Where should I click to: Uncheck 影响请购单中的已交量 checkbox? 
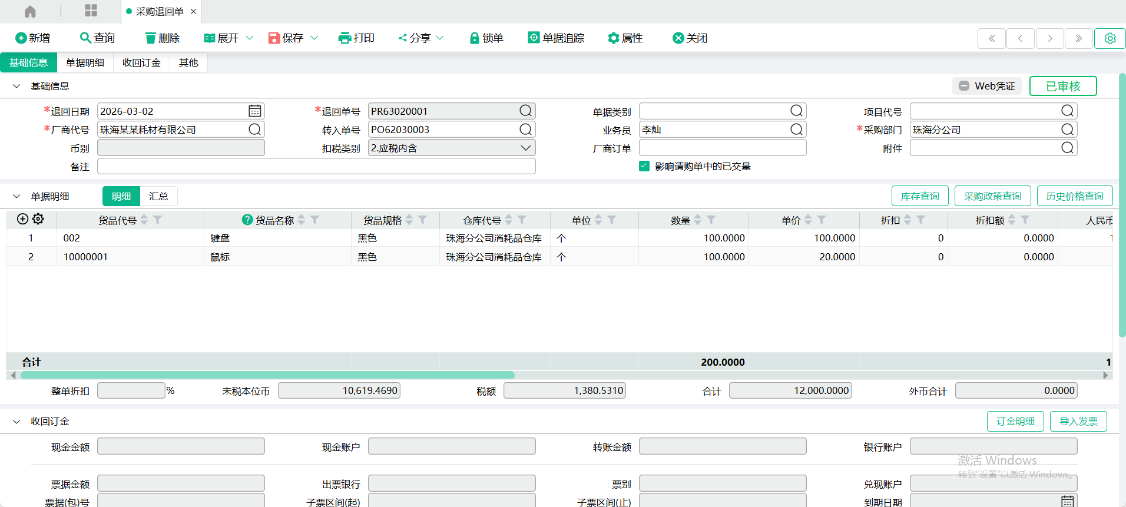(x=644, y=166)
